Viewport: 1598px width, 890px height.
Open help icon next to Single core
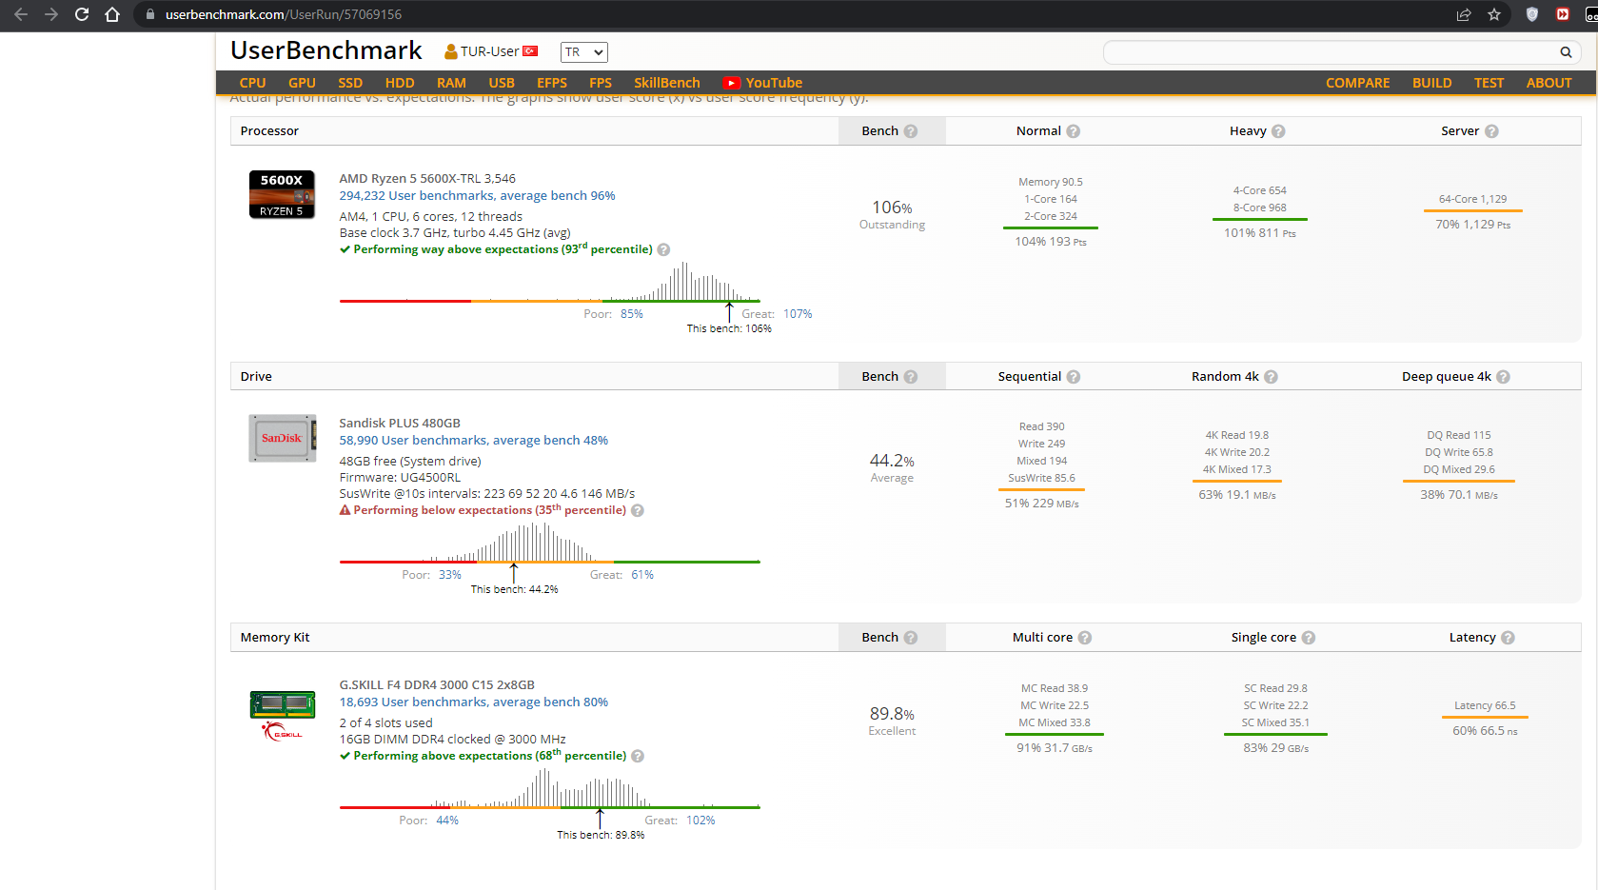click(x=1309, y=638)
